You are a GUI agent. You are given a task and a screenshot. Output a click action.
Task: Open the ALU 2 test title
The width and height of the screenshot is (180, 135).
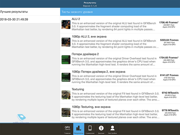coord(76,19)
